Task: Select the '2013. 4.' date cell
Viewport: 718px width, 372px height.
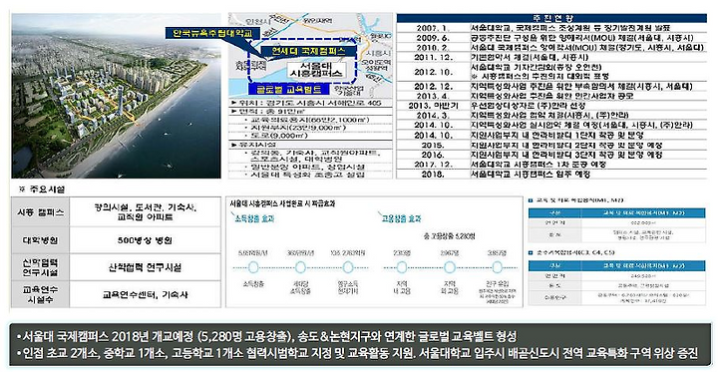Action: [433, 96]
